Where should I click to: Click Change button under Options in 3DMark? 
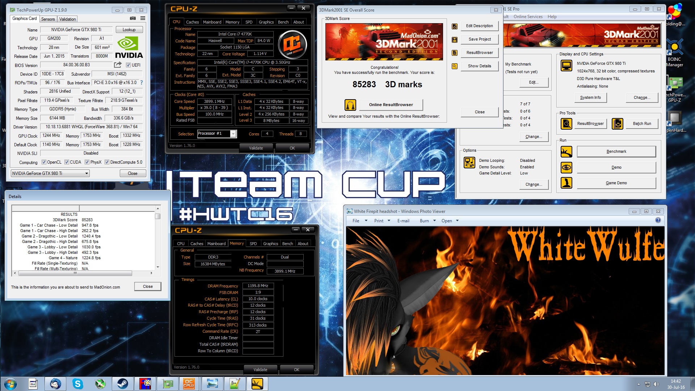point(534,185)
